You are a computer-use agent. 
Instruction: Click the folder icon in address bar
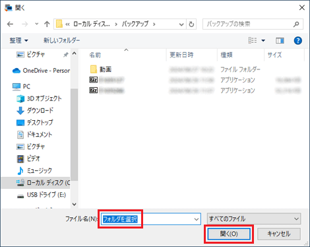[59, 24]
